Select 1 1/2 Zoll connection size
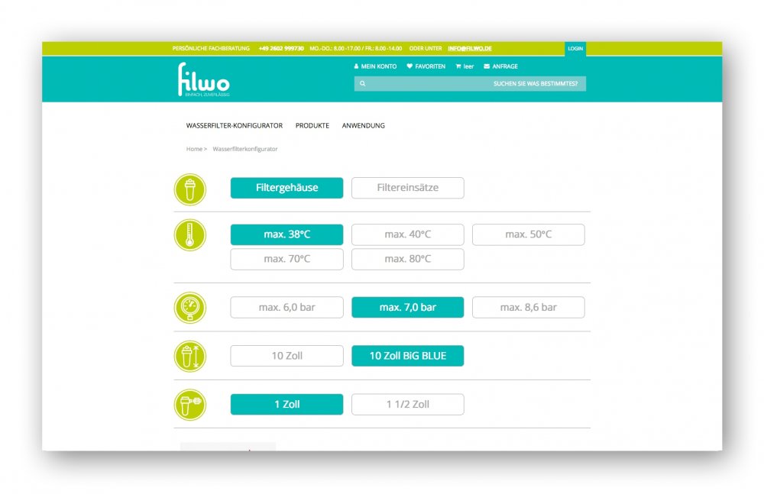 [x=407, y=405]
